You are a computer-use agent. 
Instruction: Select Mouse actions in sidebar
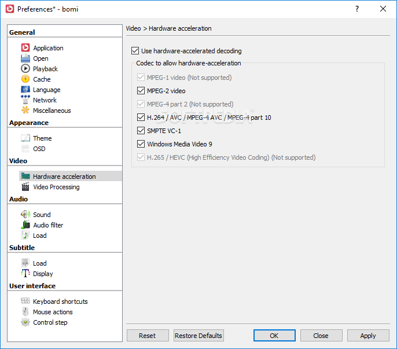coord(53,312)
